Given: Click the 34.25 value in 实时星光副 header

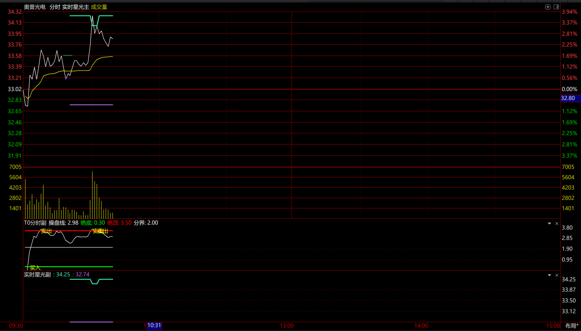Looking at the screenshot, I should (x=63, y=275).
